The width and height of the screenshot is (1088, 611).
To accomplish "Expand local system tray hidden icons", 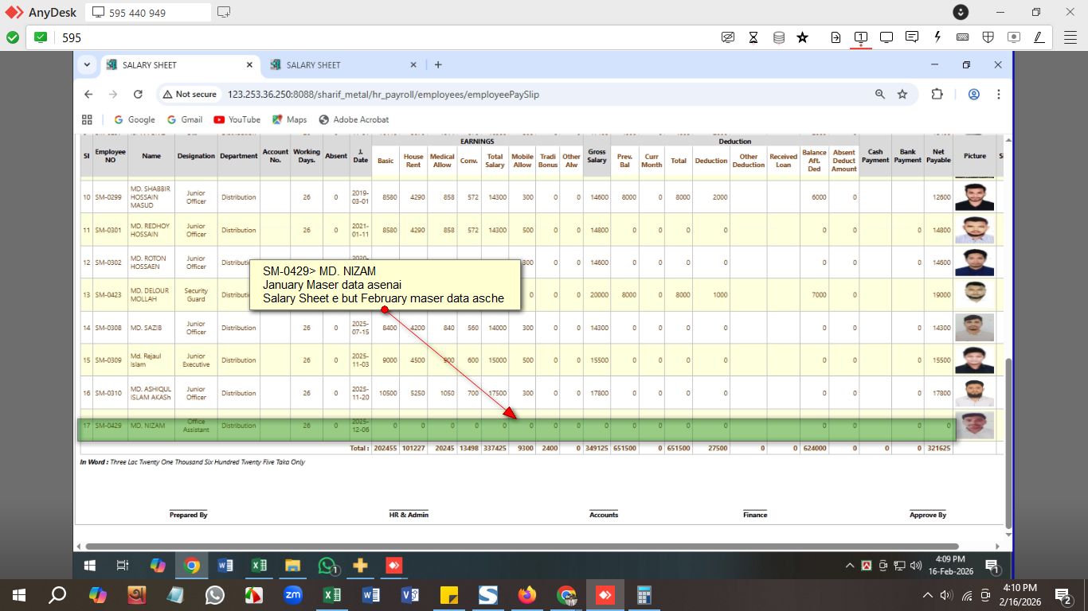I will pos(927,595).
